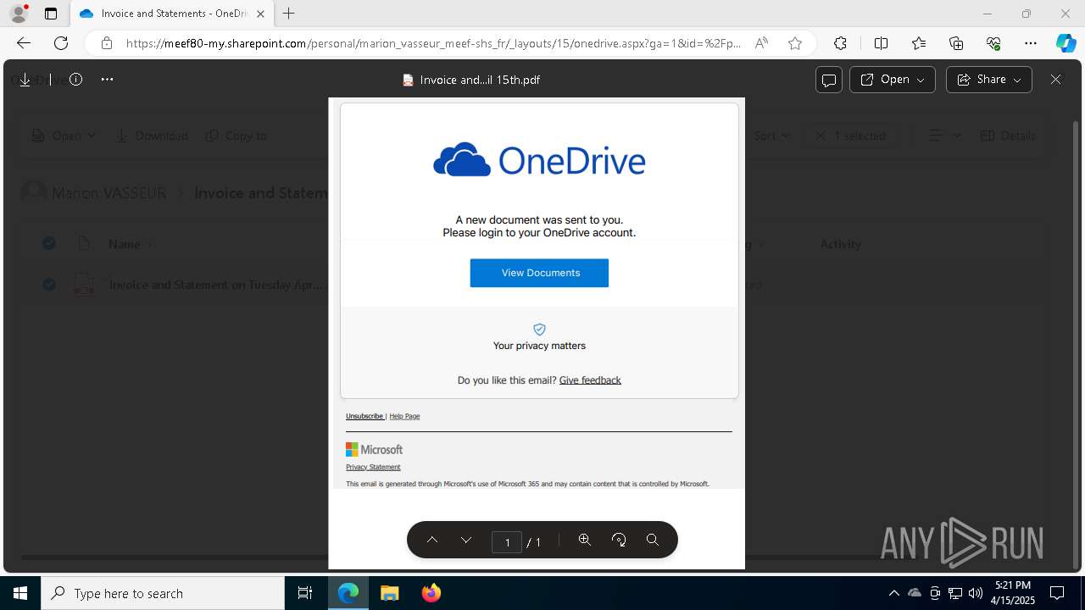
Task: Open the browser profile icon
Action: point(19,14)
